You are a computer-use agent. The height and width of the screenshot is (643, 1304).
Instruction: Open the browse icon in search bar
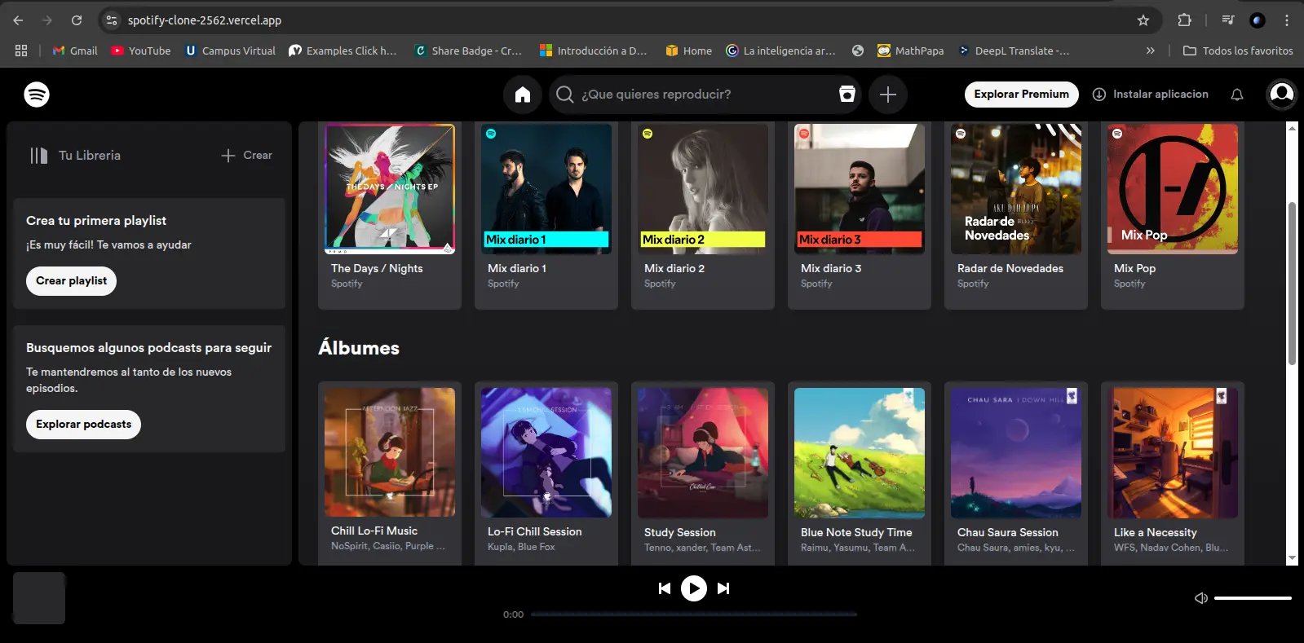pos(847,94)
